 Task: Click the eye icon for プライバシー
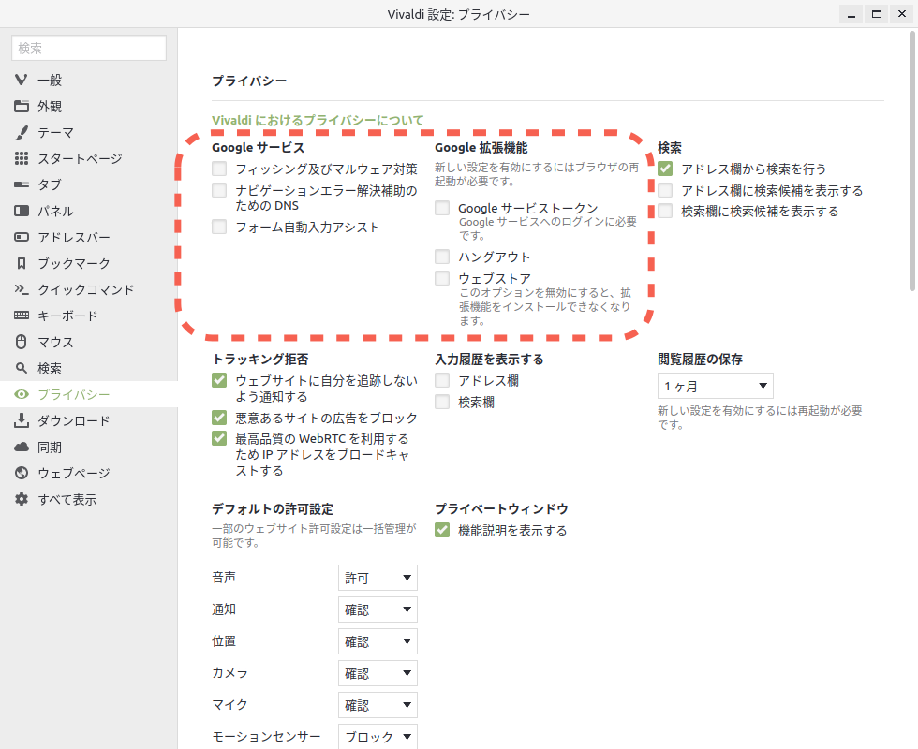(x=21, y=394)
